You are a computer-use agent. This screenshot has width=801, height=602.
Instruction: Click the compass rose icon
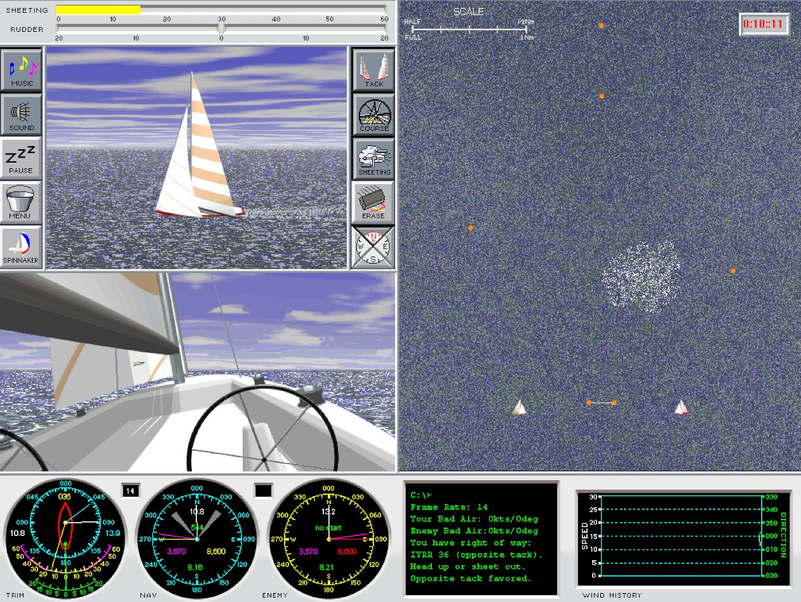[x=374, y=246]
